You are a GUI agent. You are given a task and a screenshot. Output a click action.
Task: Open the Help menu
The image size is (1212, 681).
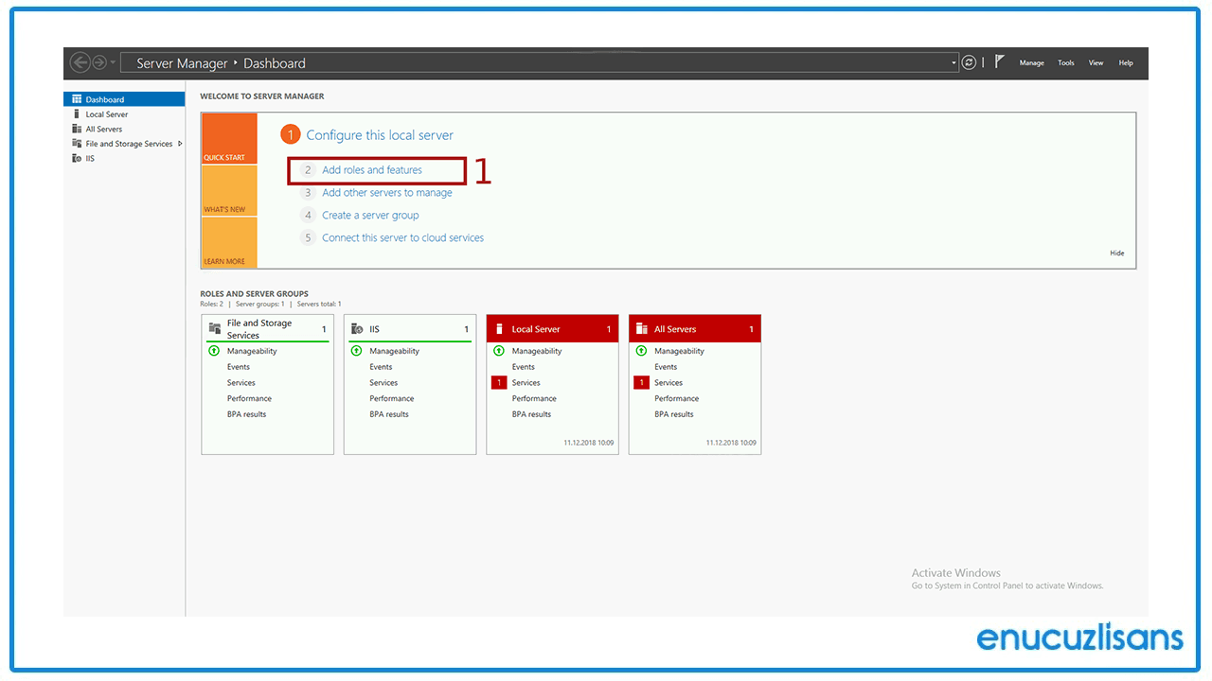pyautogui.click(x=1126, y=63)
